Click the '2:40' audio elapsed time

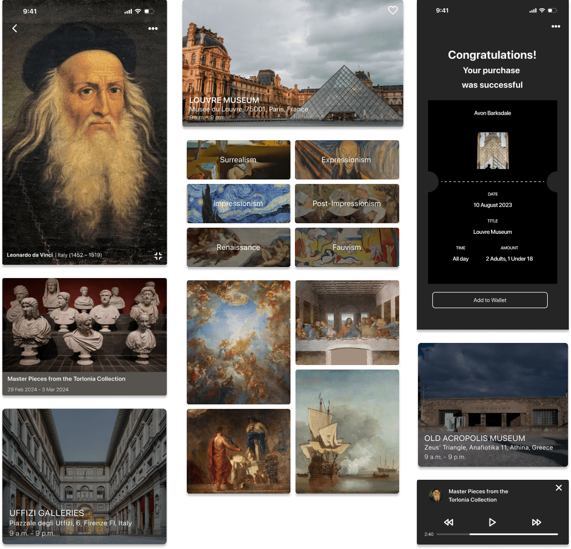pyautogui.click(x=429, y=534)
